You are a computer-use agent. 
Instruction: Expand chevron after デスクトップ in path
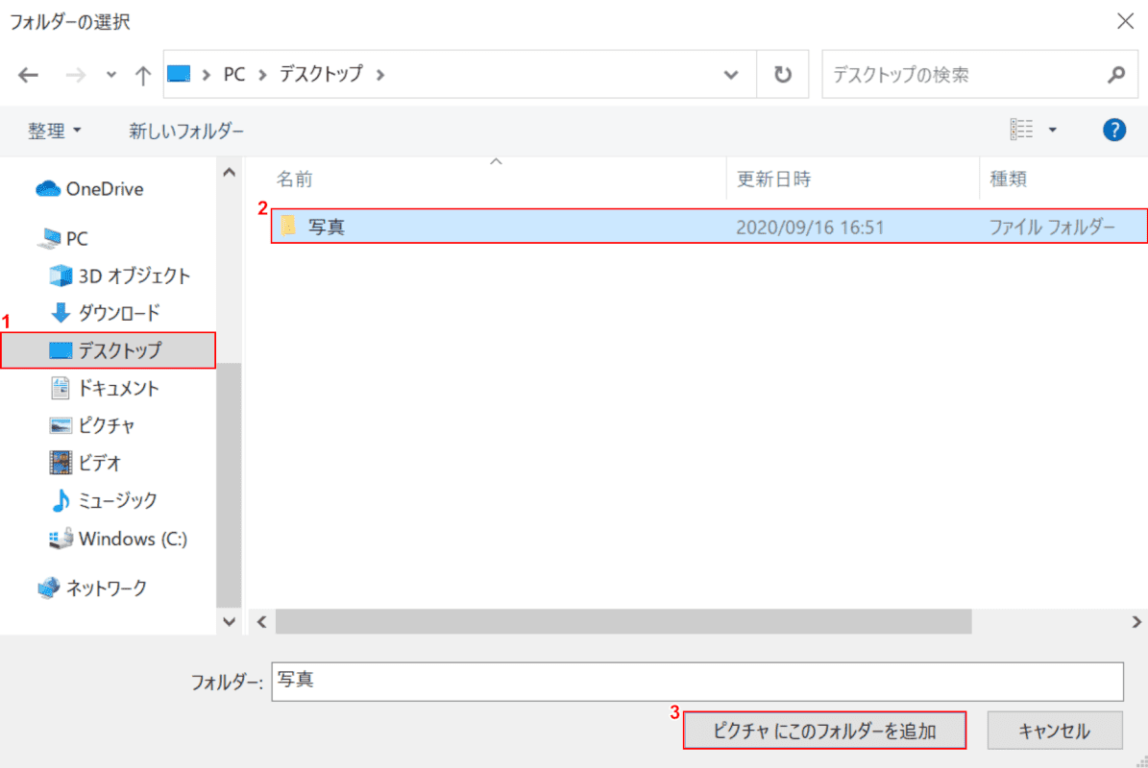point(380,75)
